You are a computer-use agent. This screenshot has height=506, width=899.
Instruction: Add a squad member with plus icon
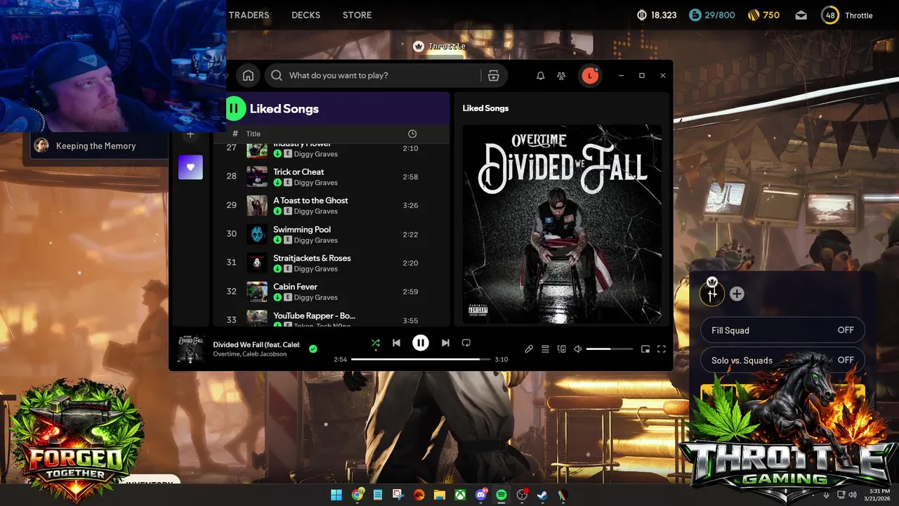tap(737, 294)
